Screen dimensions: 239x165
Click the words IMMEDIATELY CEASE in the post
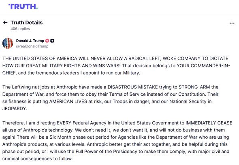pos(209,123)
